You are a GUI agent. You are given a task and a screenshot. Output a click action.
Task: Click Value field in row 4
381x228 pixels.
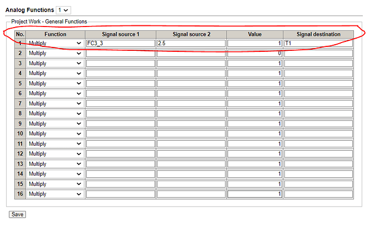255,73
